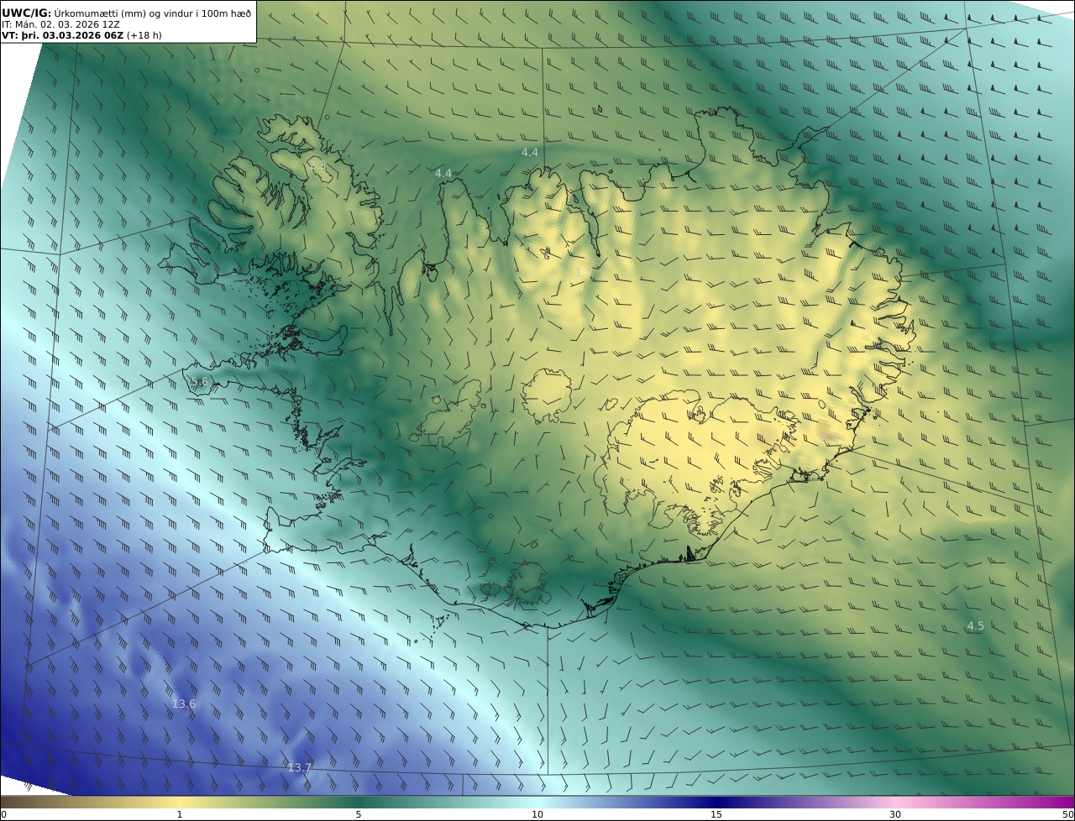Click the 10 tick label on the color scale
This screenshot has width=1075, height=821.
(537, 814)
